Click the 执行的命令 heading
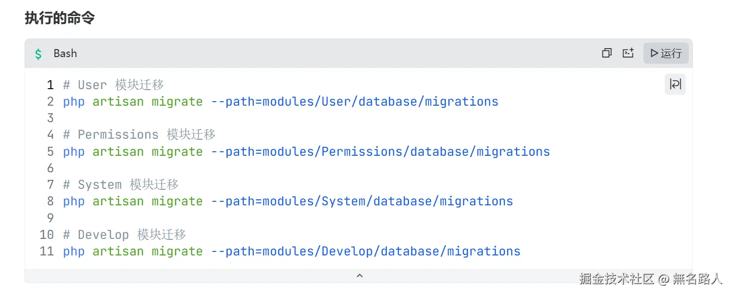Screen dimensions: 732x295 [x=60, y=19]
